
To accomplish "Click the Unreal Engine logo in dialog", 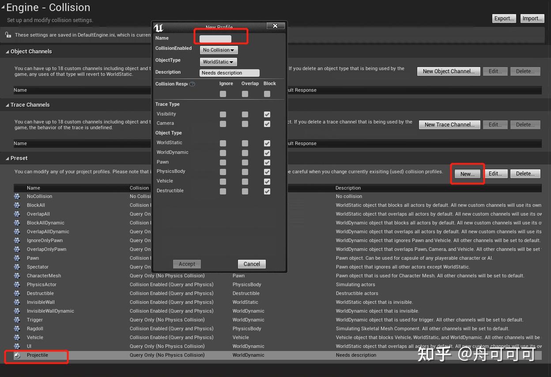I will 159,28.
